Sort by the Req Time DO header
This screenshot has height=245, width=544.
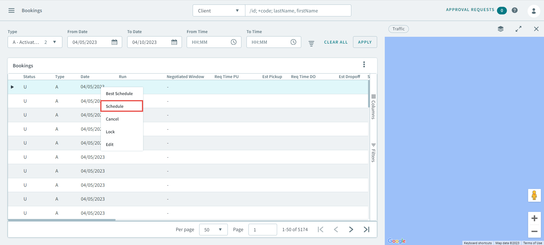click(x=303, y=77)
